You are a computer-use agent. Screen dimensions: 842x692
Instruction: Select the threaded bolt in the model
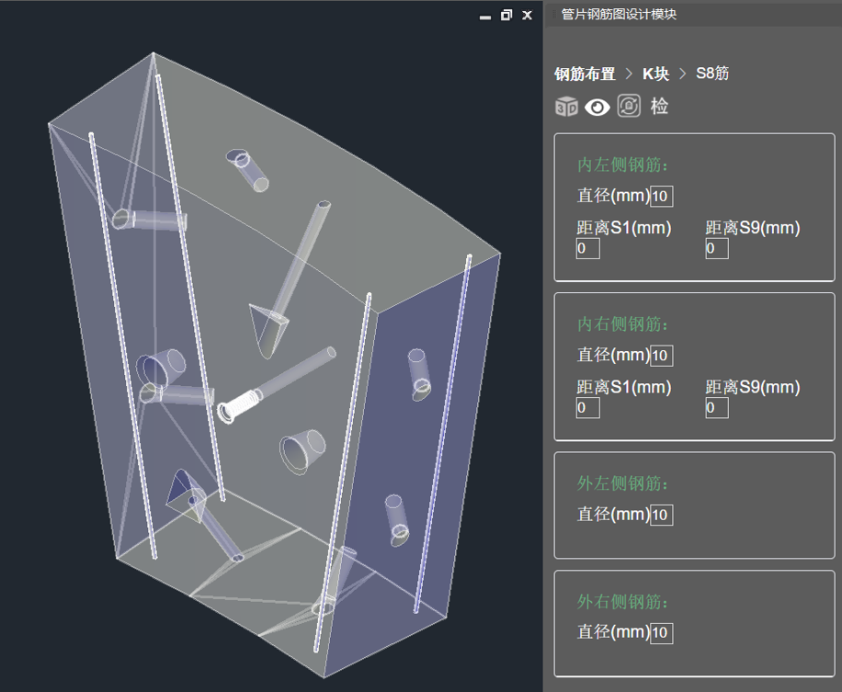(x=240, y=405)
